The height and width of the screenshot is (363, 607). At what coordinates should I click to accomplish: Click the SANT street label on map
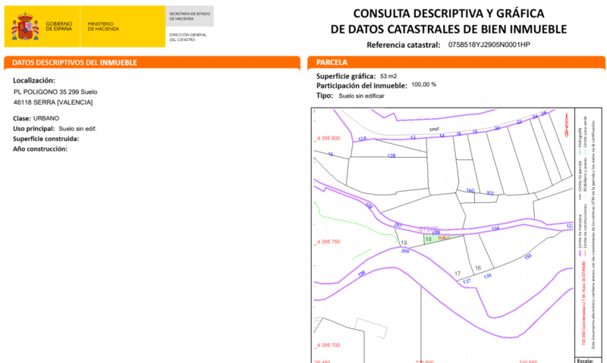pos(434,130)
